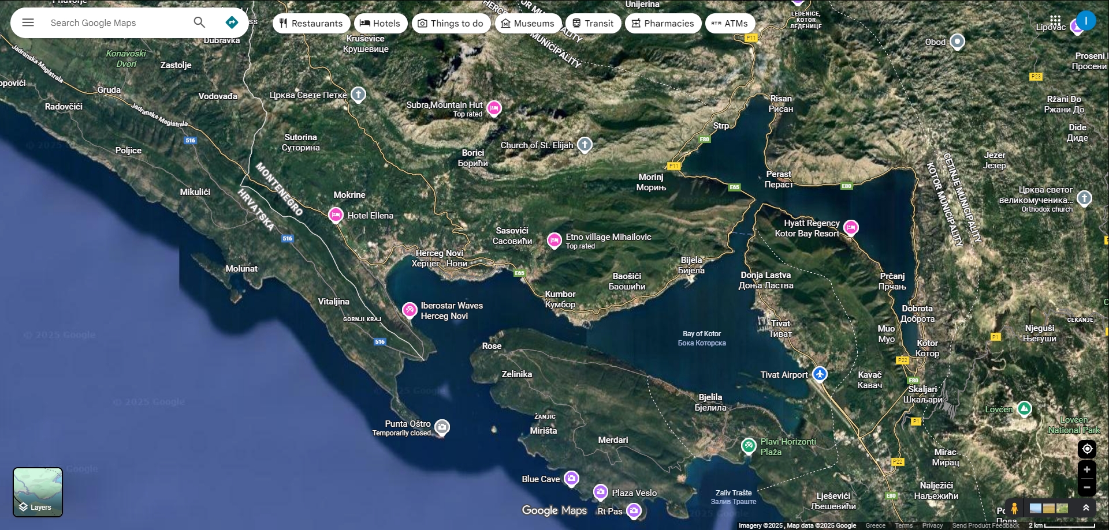The image size is (1109, 530).
Task: Open the Google apps grid
Action: (1055, 21)
